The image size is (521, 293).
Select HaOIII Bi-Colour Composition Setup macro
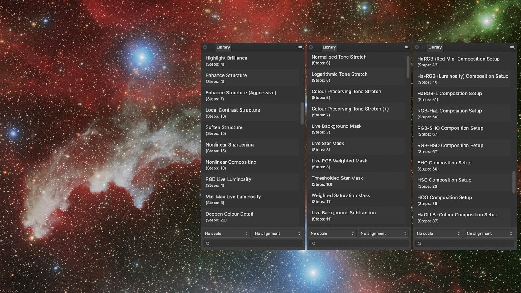462,217
